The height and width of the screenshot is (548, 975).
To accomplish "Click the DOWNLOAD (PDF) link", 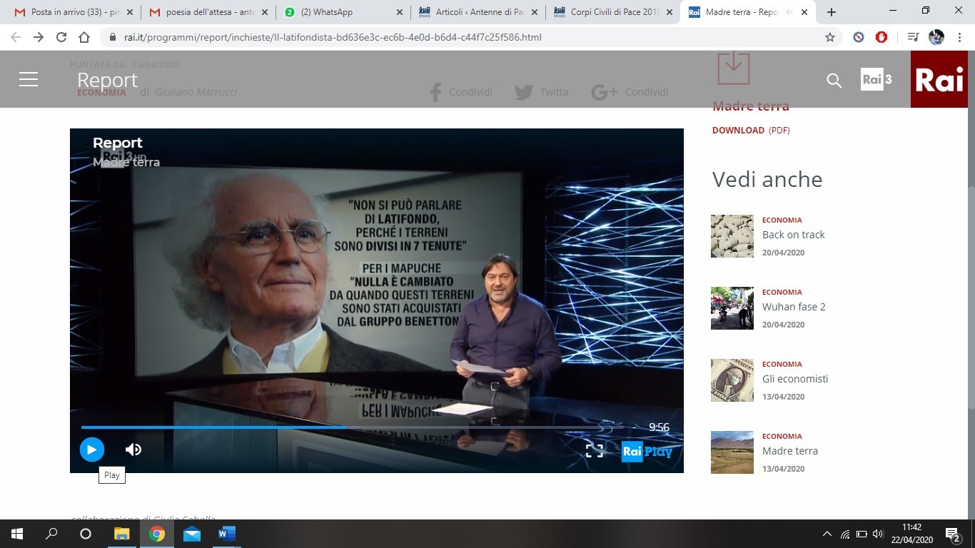I will point(750,131).
